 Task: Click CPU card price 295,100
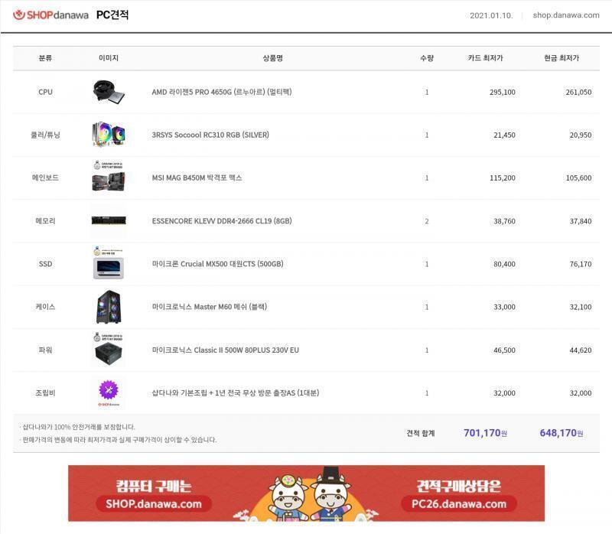pos(503,92)
